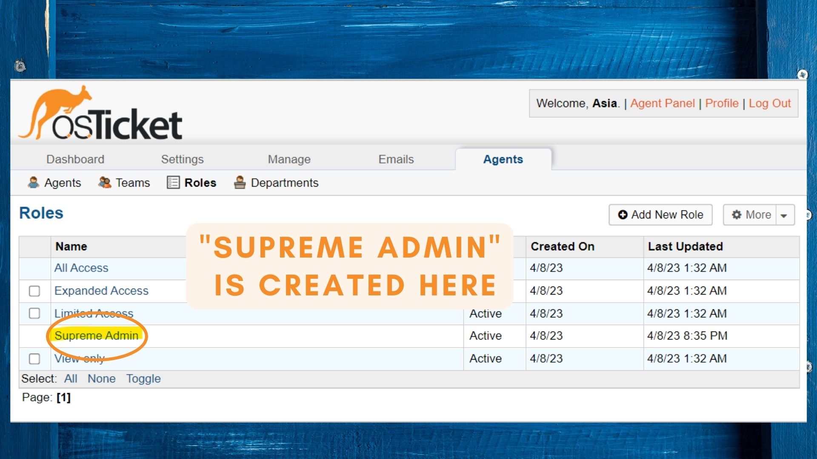Check the Limited Access checkbox

coord(34,314)
